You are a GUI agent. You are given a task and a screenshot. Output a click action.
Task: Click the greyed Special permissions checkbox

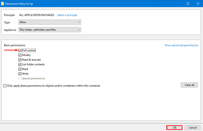(20, 78)
